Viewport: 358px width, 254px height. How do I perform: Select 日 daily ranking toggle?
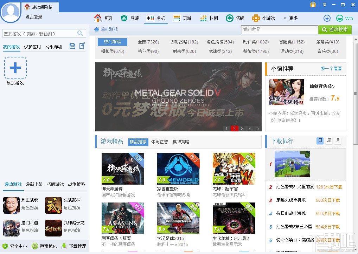pyautogui.click(x=320, y=140)
